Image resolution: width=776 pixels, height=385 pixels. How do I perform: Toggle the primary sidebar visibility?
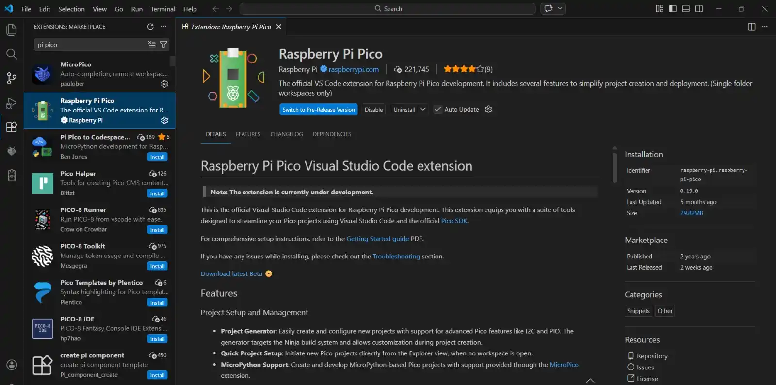point(673,9)
